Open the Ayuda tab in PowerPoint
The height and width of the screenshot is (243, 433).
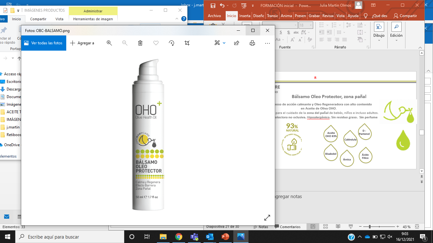point(353,16)
